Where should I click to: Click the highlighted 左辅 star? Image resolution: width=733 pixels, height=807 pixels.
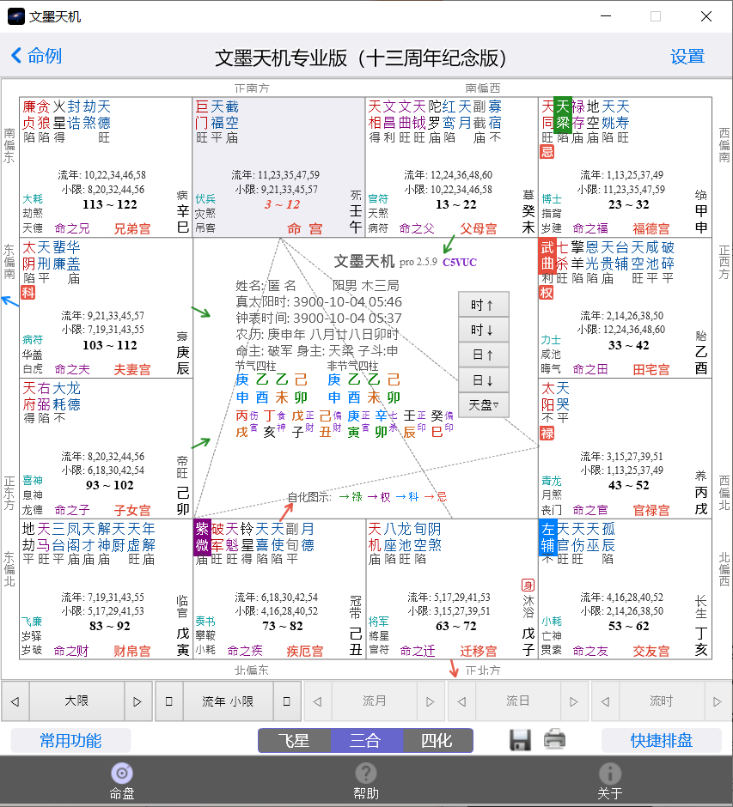pyautogui.click(x=547, y=537)
